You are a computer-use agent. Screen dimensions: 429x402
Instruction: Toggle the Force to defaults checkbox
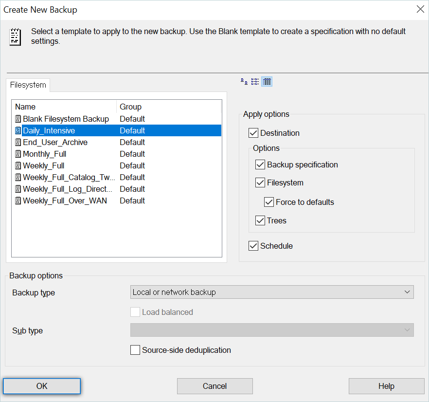point(269,202)
